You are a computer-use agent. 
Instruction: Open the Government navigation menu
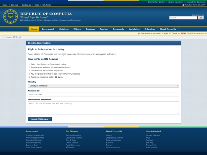48,29
